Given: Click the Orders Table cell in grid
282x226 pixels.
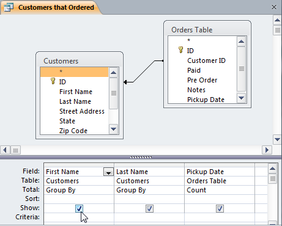Looking at the screenshot, I should (220, 181).
